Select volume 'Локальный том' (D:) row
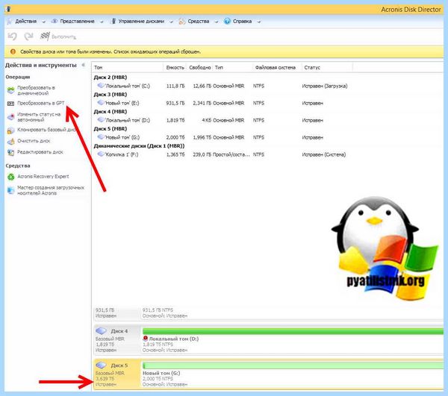The image size is (448, 396). [223, 120]
